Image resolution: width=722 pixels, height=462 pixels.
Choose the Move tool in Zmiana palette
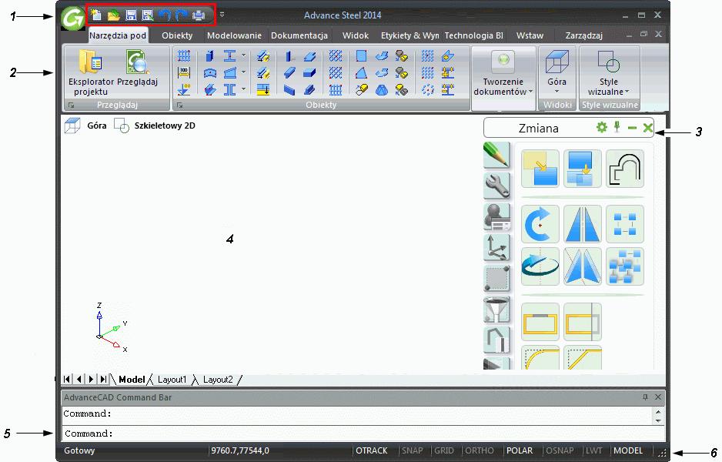[x=540, y=169]
